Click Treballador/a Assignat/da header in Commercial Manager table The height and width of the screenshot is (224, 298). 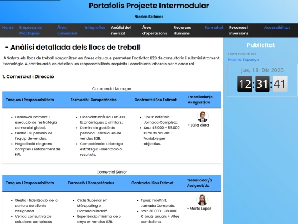pos(200,100)
